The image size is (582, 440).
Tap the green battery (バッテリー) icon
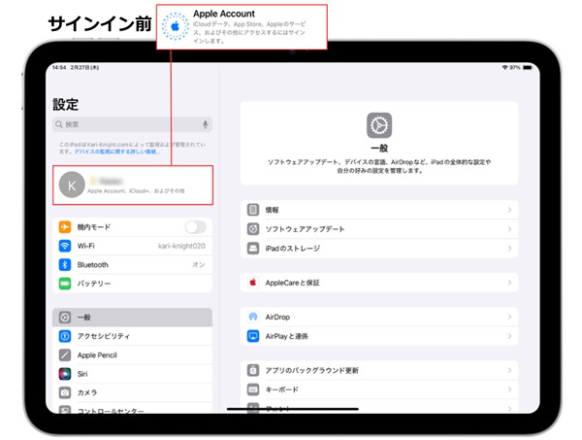65,284
